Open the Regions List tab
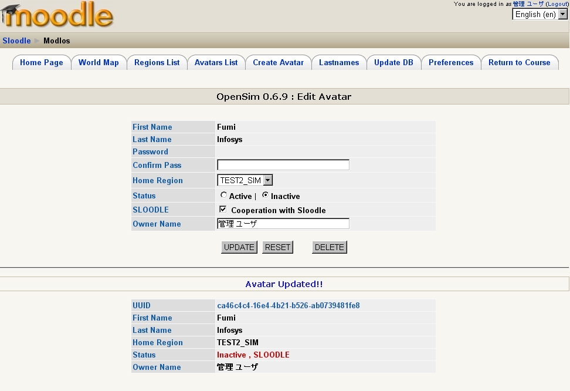This screenshot has width=570, height=391. point(157,63)
